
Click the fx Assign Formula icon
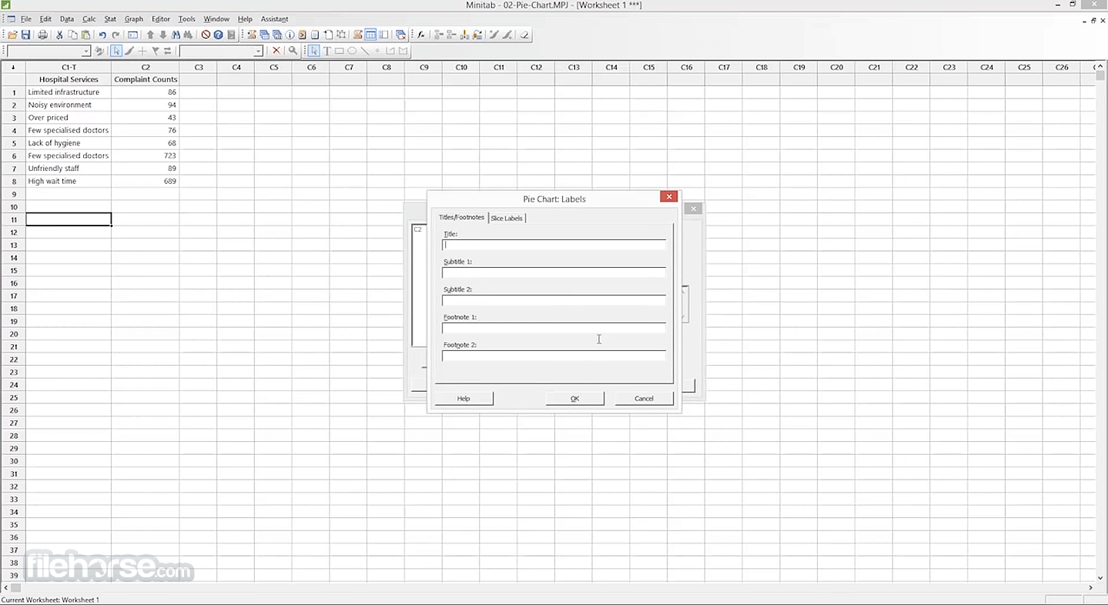[x=421, y=35]
